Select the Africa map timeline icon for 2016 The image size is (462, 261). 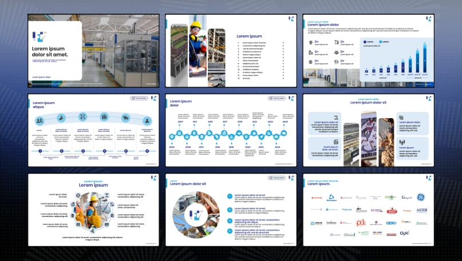pyautogui.click(x=216, y=136)
